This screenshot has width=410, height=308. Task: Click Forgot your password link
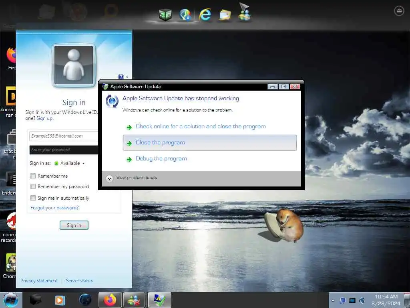(54, 208)
